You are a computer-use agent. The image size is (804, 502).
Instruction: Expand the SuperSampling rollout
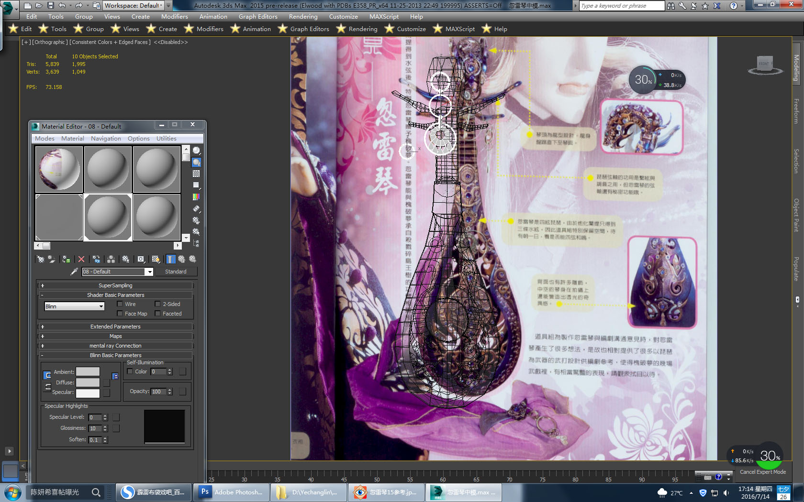[x=115, y=285]
